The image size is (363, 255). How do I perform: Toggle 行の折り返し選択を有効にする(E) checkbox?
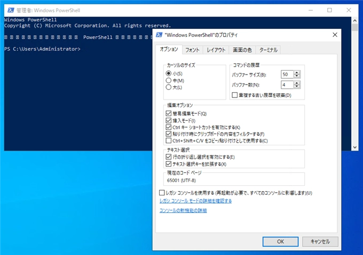(169, 157)
